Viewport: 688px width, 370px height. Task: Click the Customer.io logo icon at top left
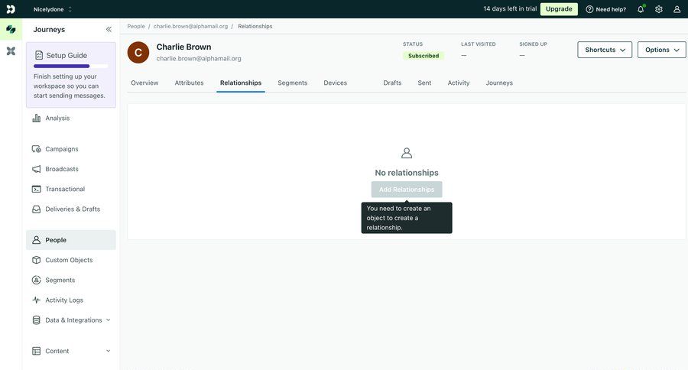pyautogui.click(x=11, y=8)
